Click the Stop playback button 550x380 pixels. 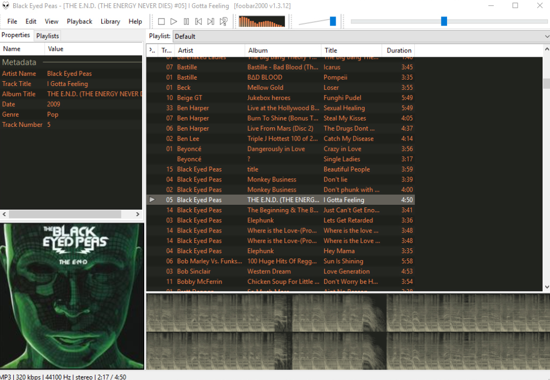[161, 22]
